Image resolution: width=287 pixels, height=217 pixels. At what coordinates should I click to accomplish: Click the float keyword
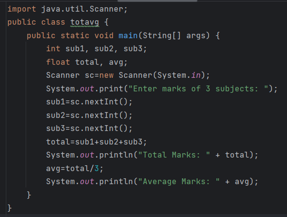coord(58,62)
